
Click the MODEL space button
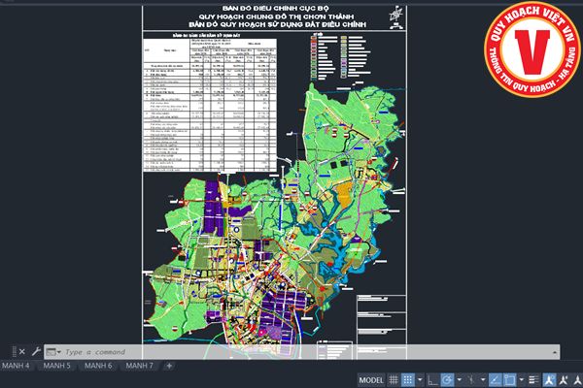click(370, 379)
